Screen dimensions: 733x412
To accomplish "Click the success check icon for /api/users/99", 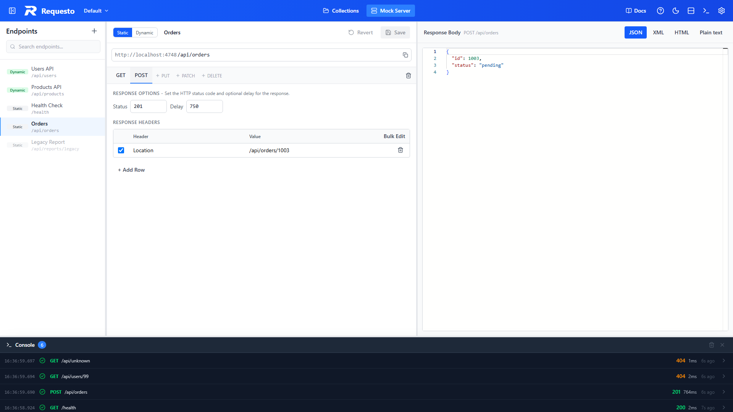I will (x=42, y=377).
